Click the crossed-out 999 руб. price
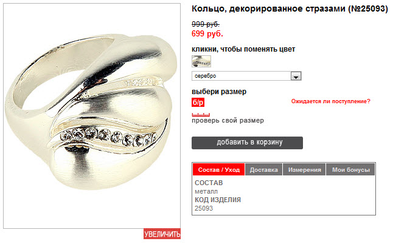This screenshot has height=244, width=407. click(x=206, y=24)
